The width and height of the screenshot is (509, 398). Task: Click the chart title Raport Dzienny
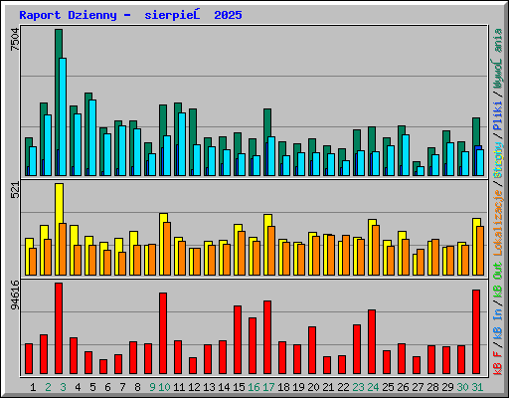[x=68, y=15]
